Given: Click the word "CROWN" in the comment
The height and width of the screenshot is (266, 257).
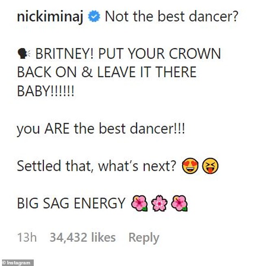Looking at the screenshot, I should pos(194,54).
